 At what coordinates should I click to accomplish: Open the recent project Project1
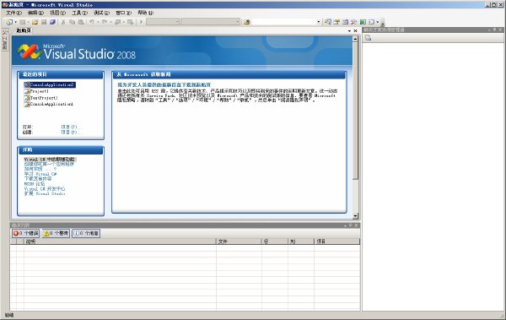click(39, 91)
